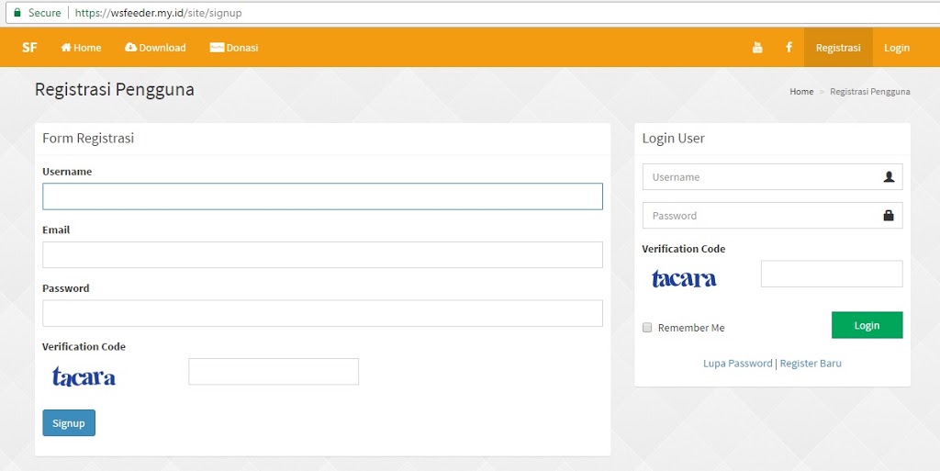Click the registration Email field
This screenshot has width=940, height=471.
[322, 254]
